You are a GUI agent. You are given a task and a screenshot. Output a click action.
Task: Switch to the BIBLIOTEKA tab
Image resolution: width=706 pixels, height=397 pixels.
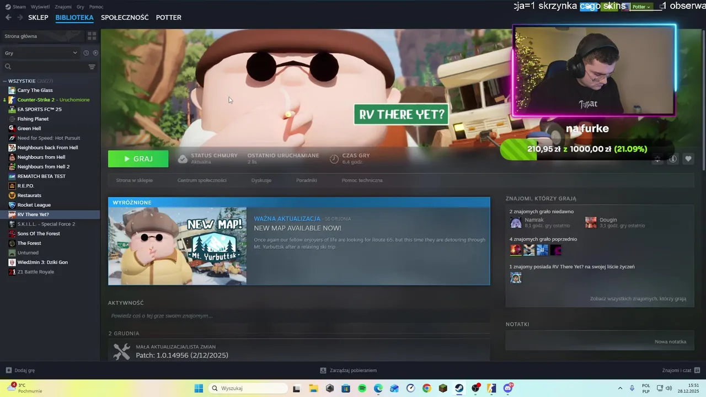(x=74, y=18)
